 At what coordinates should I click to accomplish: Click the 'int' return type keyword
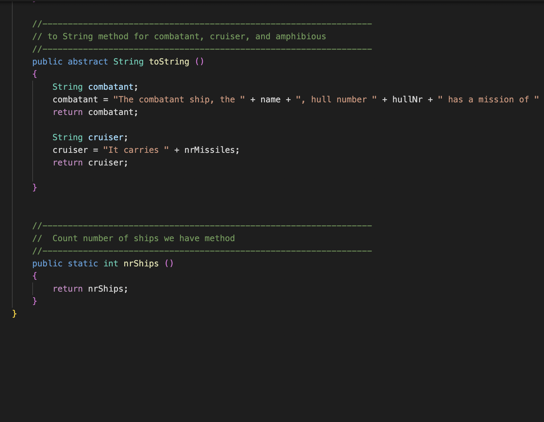tap(111, 264)
